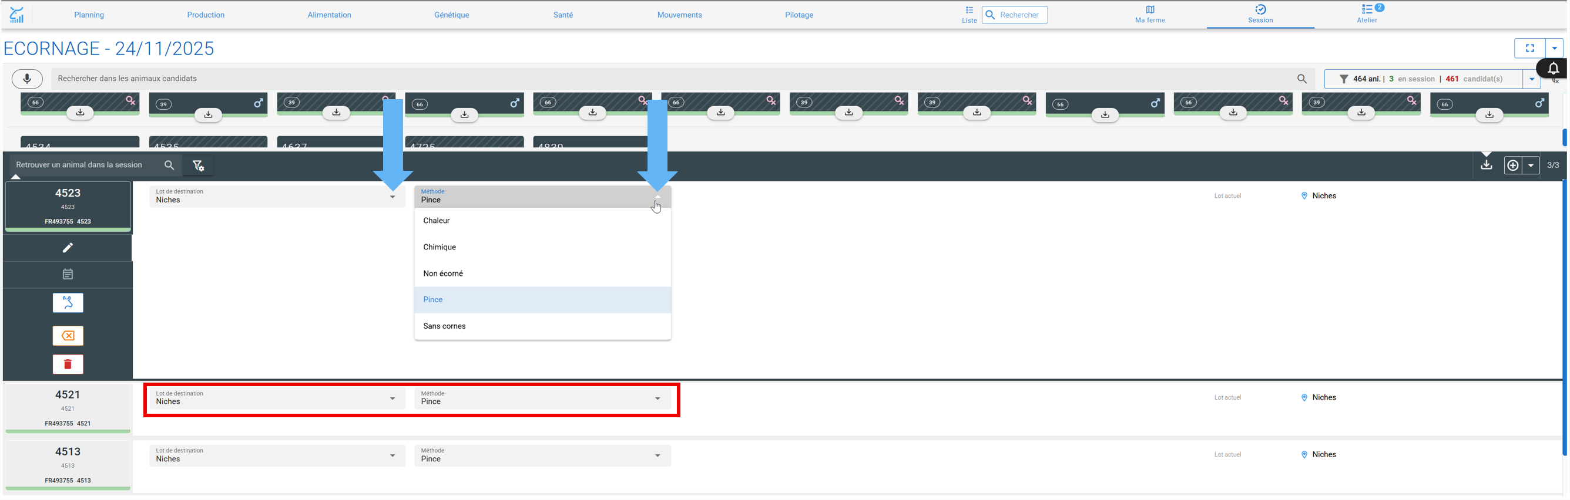Open the Alimentation menu
This screenshot has height=500, width=1570.
click(329, 15)
